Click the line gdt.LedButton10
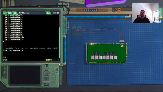Image resolution: width=163 pixels, height=92 pixels. (14, 37)
